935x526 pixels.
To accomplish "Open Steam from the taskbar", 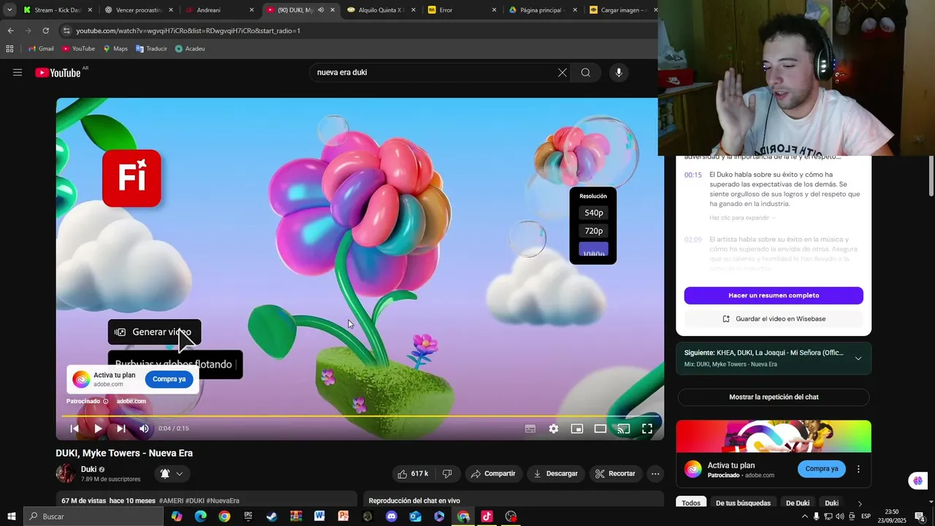I will pyautogui.click(x=272, y=517).
